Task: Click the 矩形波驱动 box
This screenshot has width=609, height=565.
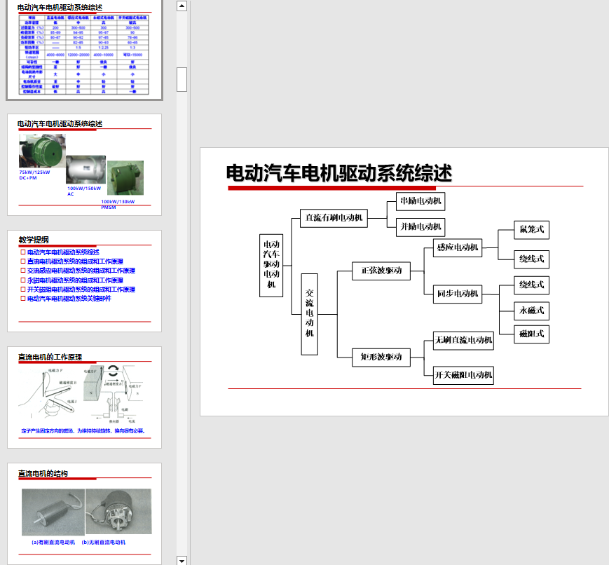Action: tap(381, 358)
